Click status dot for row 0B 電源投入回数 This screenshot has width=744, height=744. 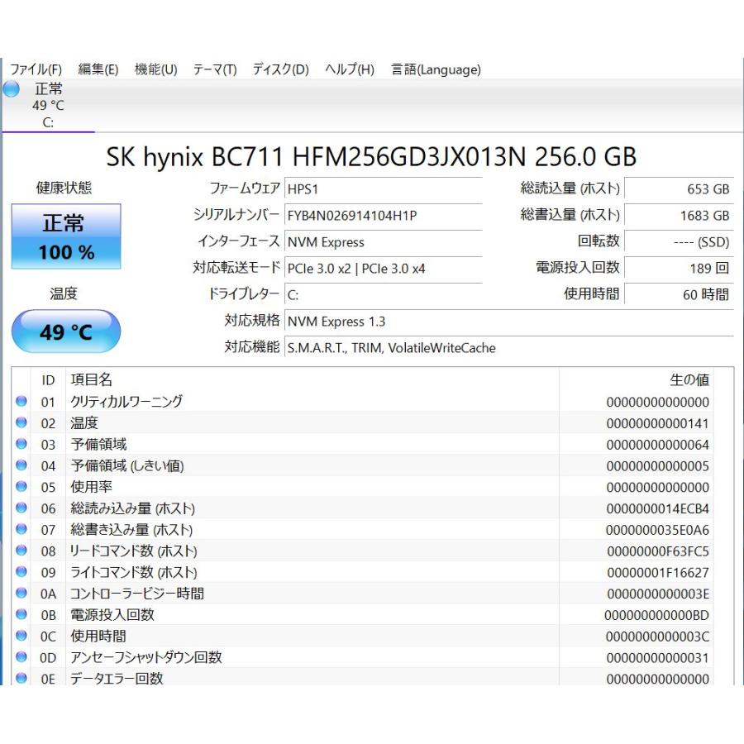coord(21,614)
